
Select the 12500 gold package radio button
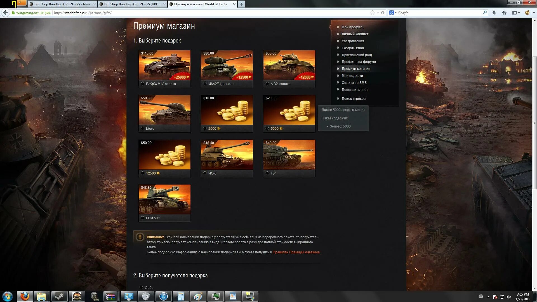(x=143, y=173)
